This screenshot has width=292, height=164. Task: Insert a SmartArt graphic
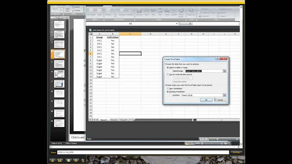click(130, 12)
